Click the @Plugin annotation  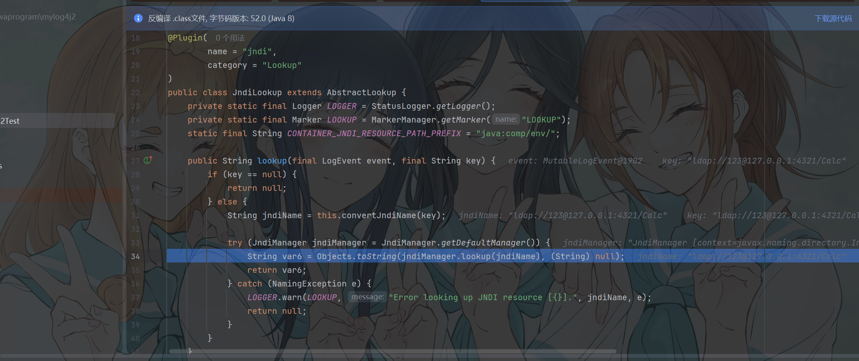click(185, 38)
